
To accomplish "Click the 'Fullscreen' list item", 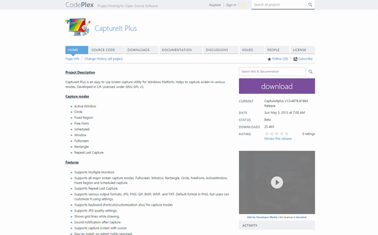I will point(82,141).
